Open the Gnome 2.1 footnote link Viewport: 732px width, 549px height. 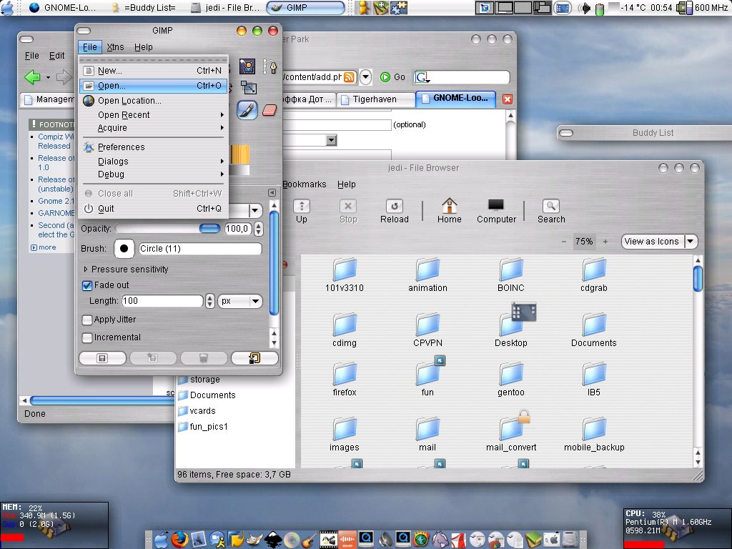(x=56, y=201)
